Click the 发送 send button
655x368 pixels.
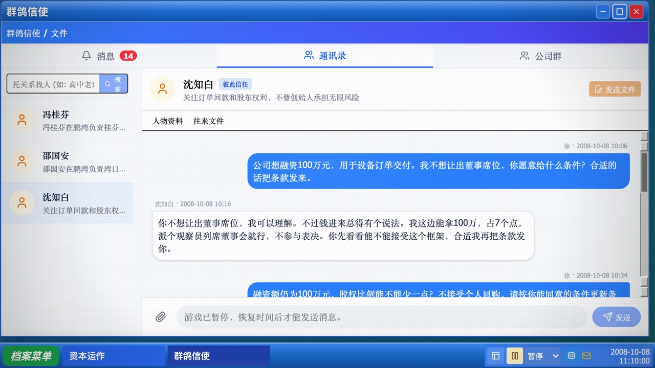click(x=616, y=317)
